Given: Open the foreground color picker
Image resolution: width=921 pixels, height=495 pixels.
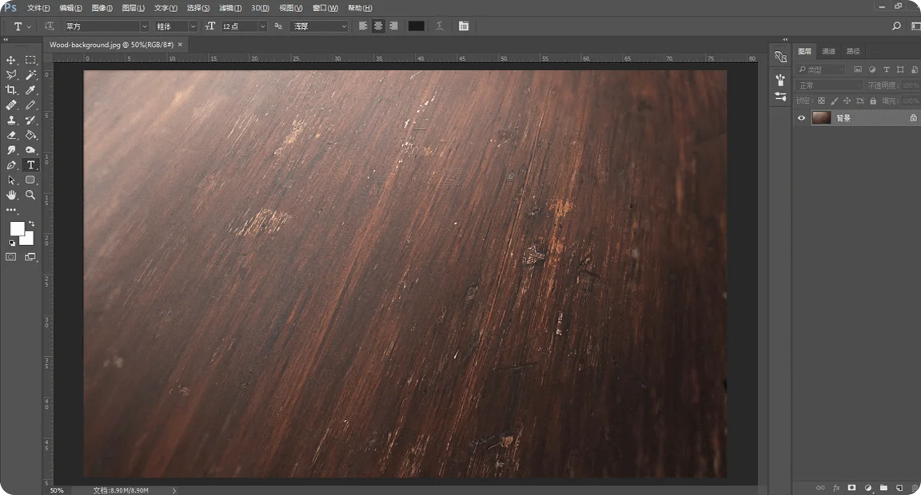Looking at the screenshot, I should 17,228.
